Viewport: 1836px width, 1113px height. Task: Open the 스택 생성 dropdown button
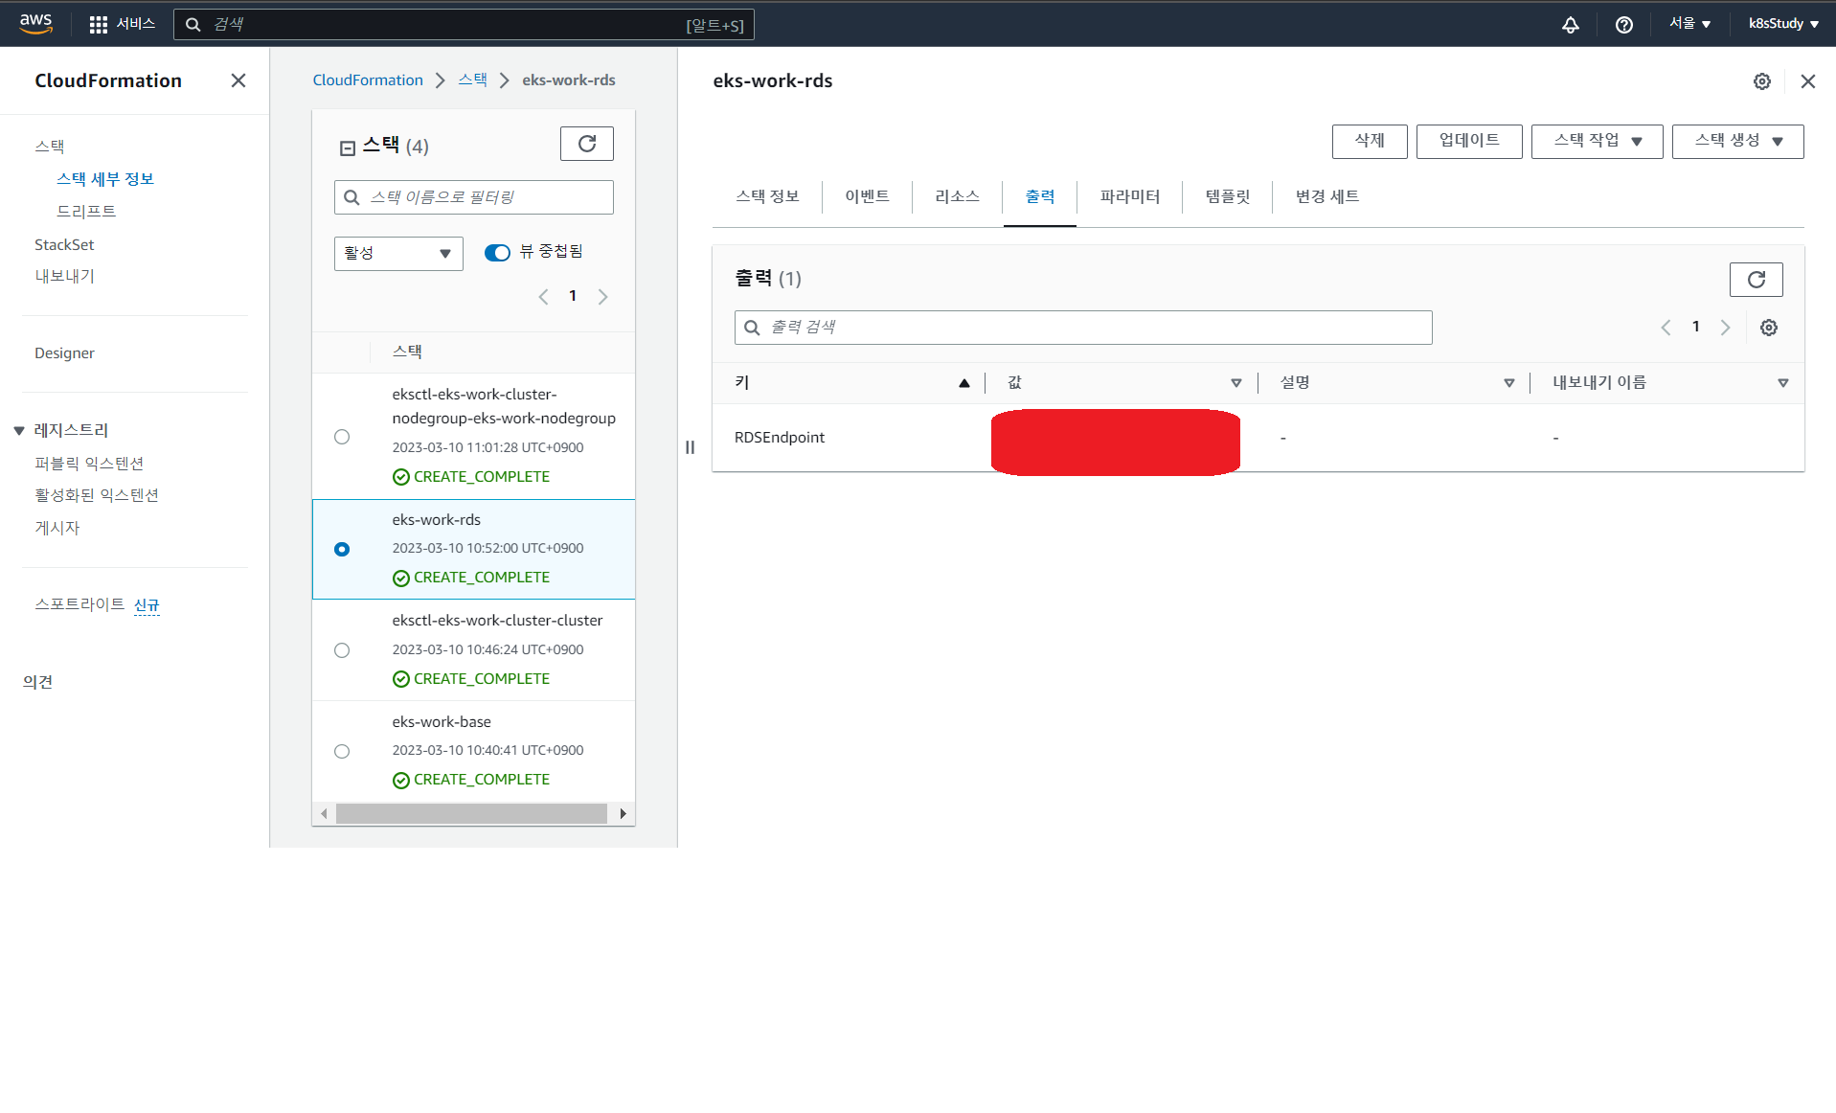(1737, 142)
